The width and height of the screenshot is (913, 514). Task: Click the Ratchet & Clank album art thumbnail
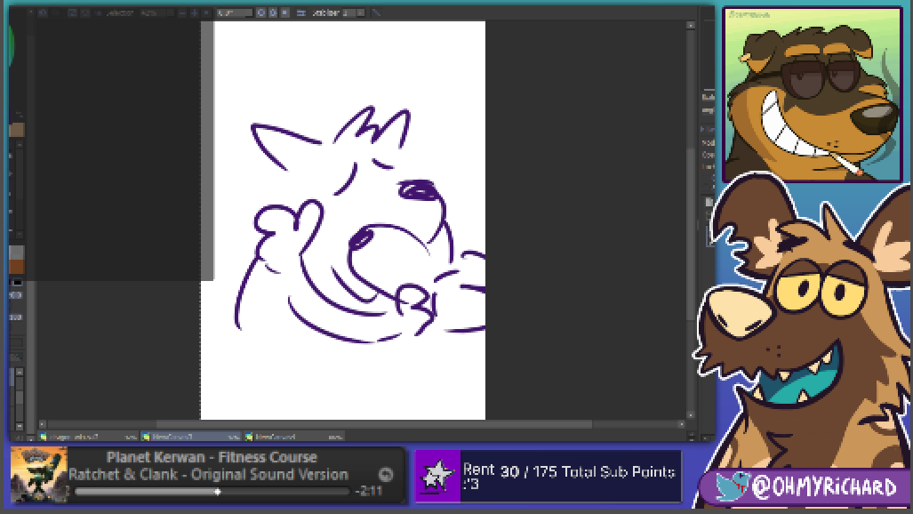(x=38, y=475)
